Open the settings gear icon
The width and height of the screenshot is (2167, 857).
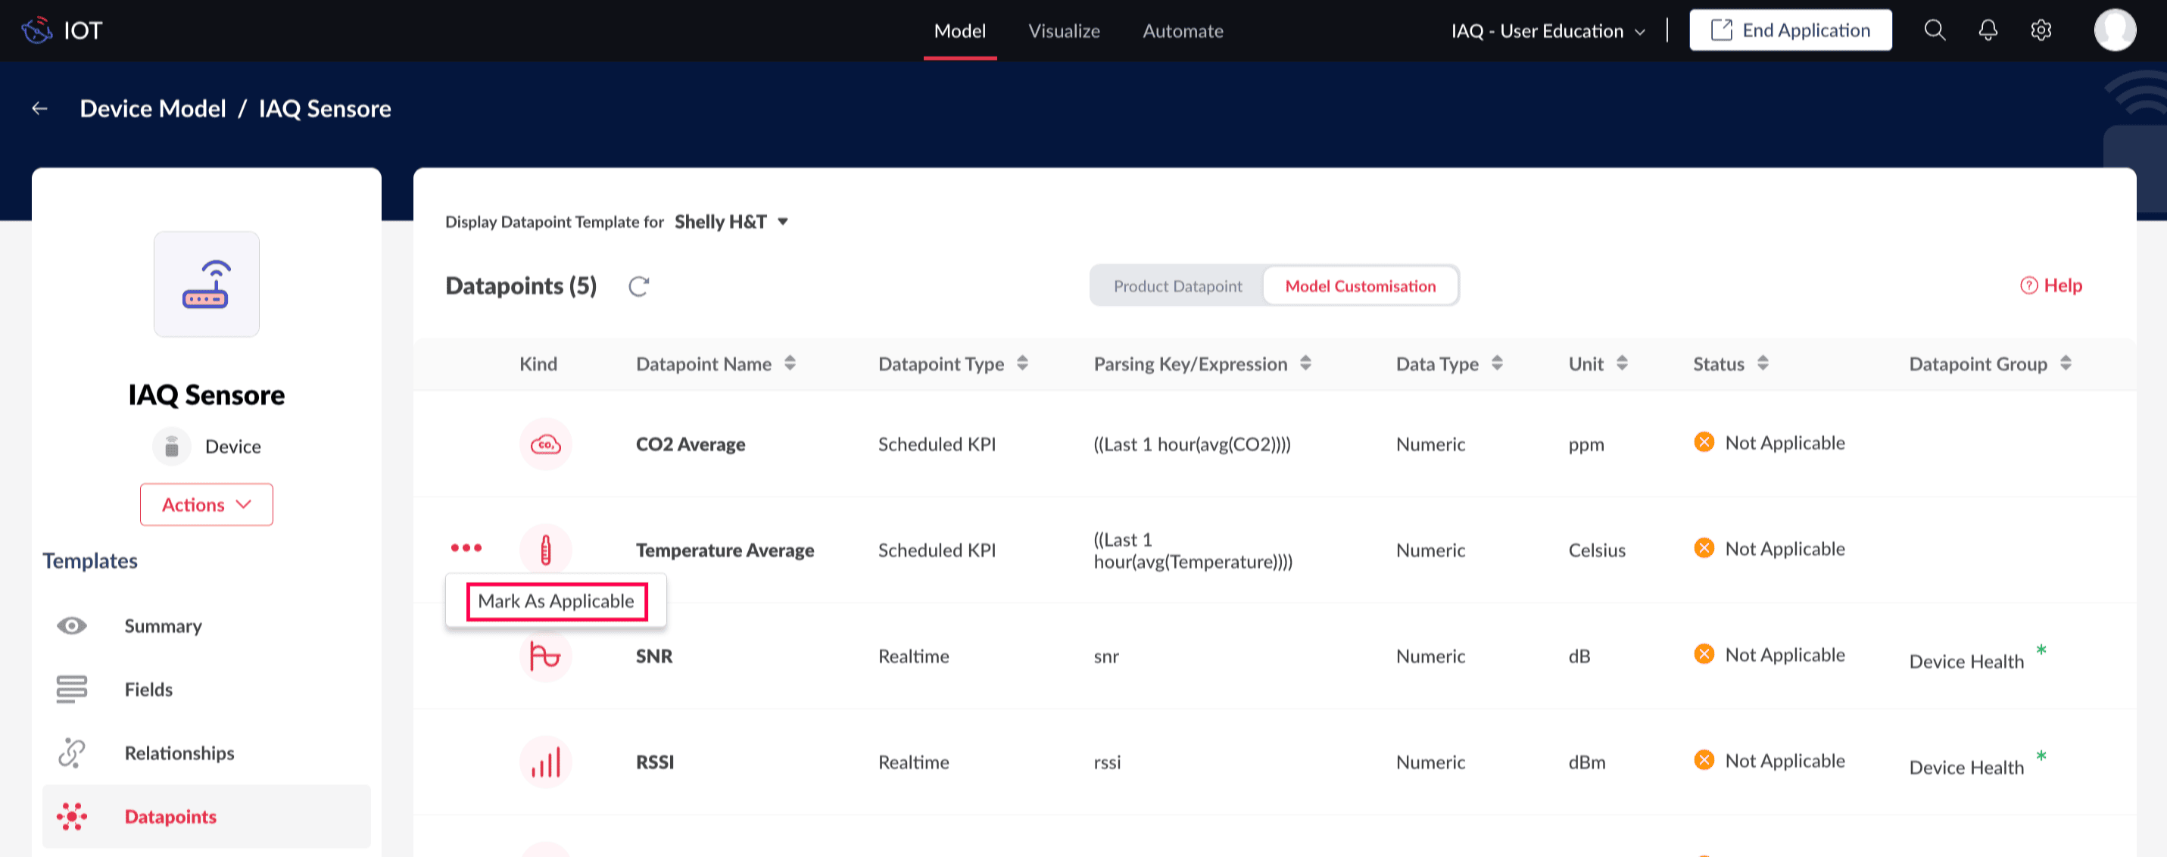tap(2041, 30)
